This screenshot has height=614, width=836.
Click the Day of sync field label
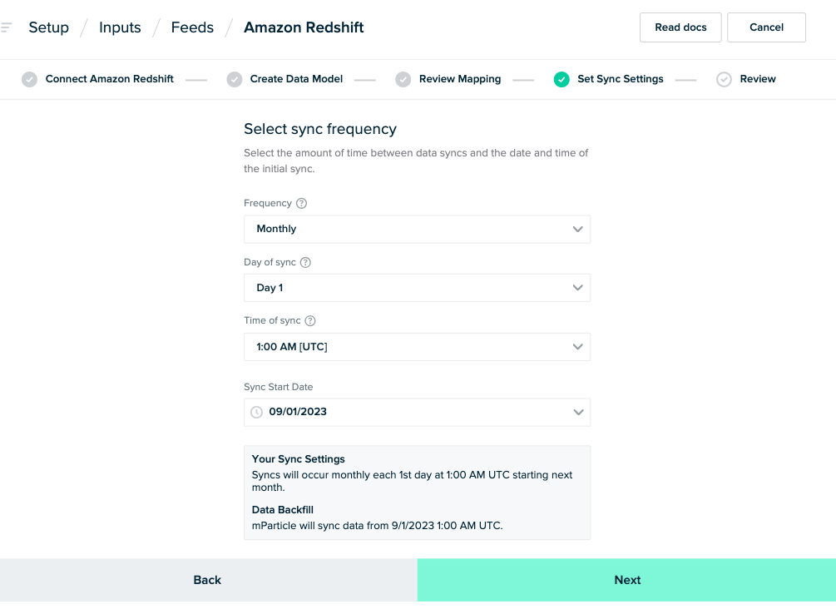pyautogui.click(x=270, y=262)
